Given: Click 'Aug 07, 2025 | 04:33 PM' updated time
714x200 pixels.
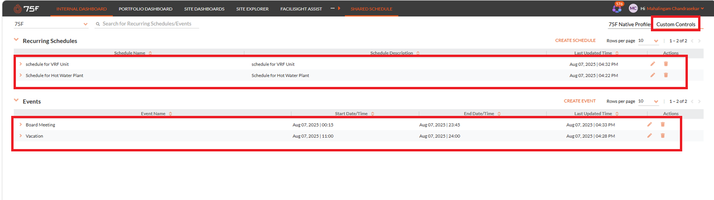Looking at the screenshot, I should point(591,125).
